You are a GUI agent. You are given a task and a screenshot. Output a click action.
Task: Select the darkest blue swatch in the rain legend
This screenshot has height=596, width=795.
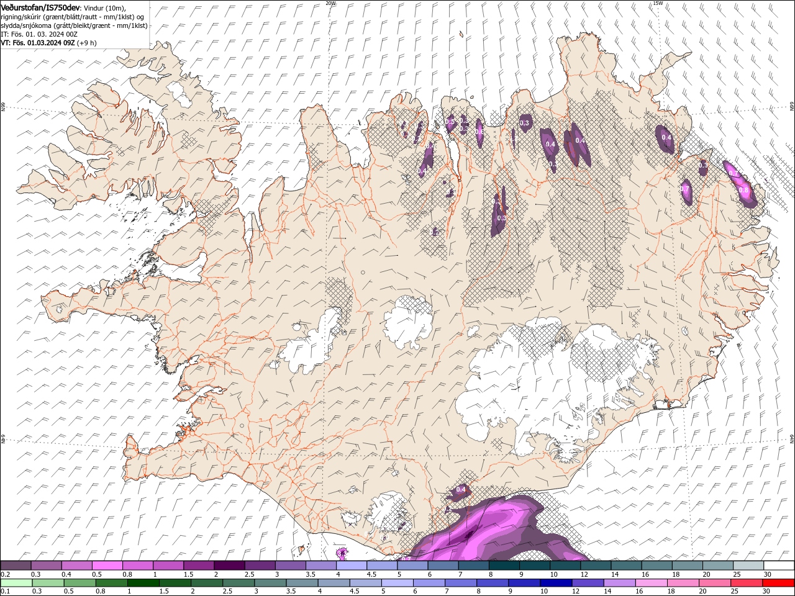pyautogui.click(x=555, y=583)
